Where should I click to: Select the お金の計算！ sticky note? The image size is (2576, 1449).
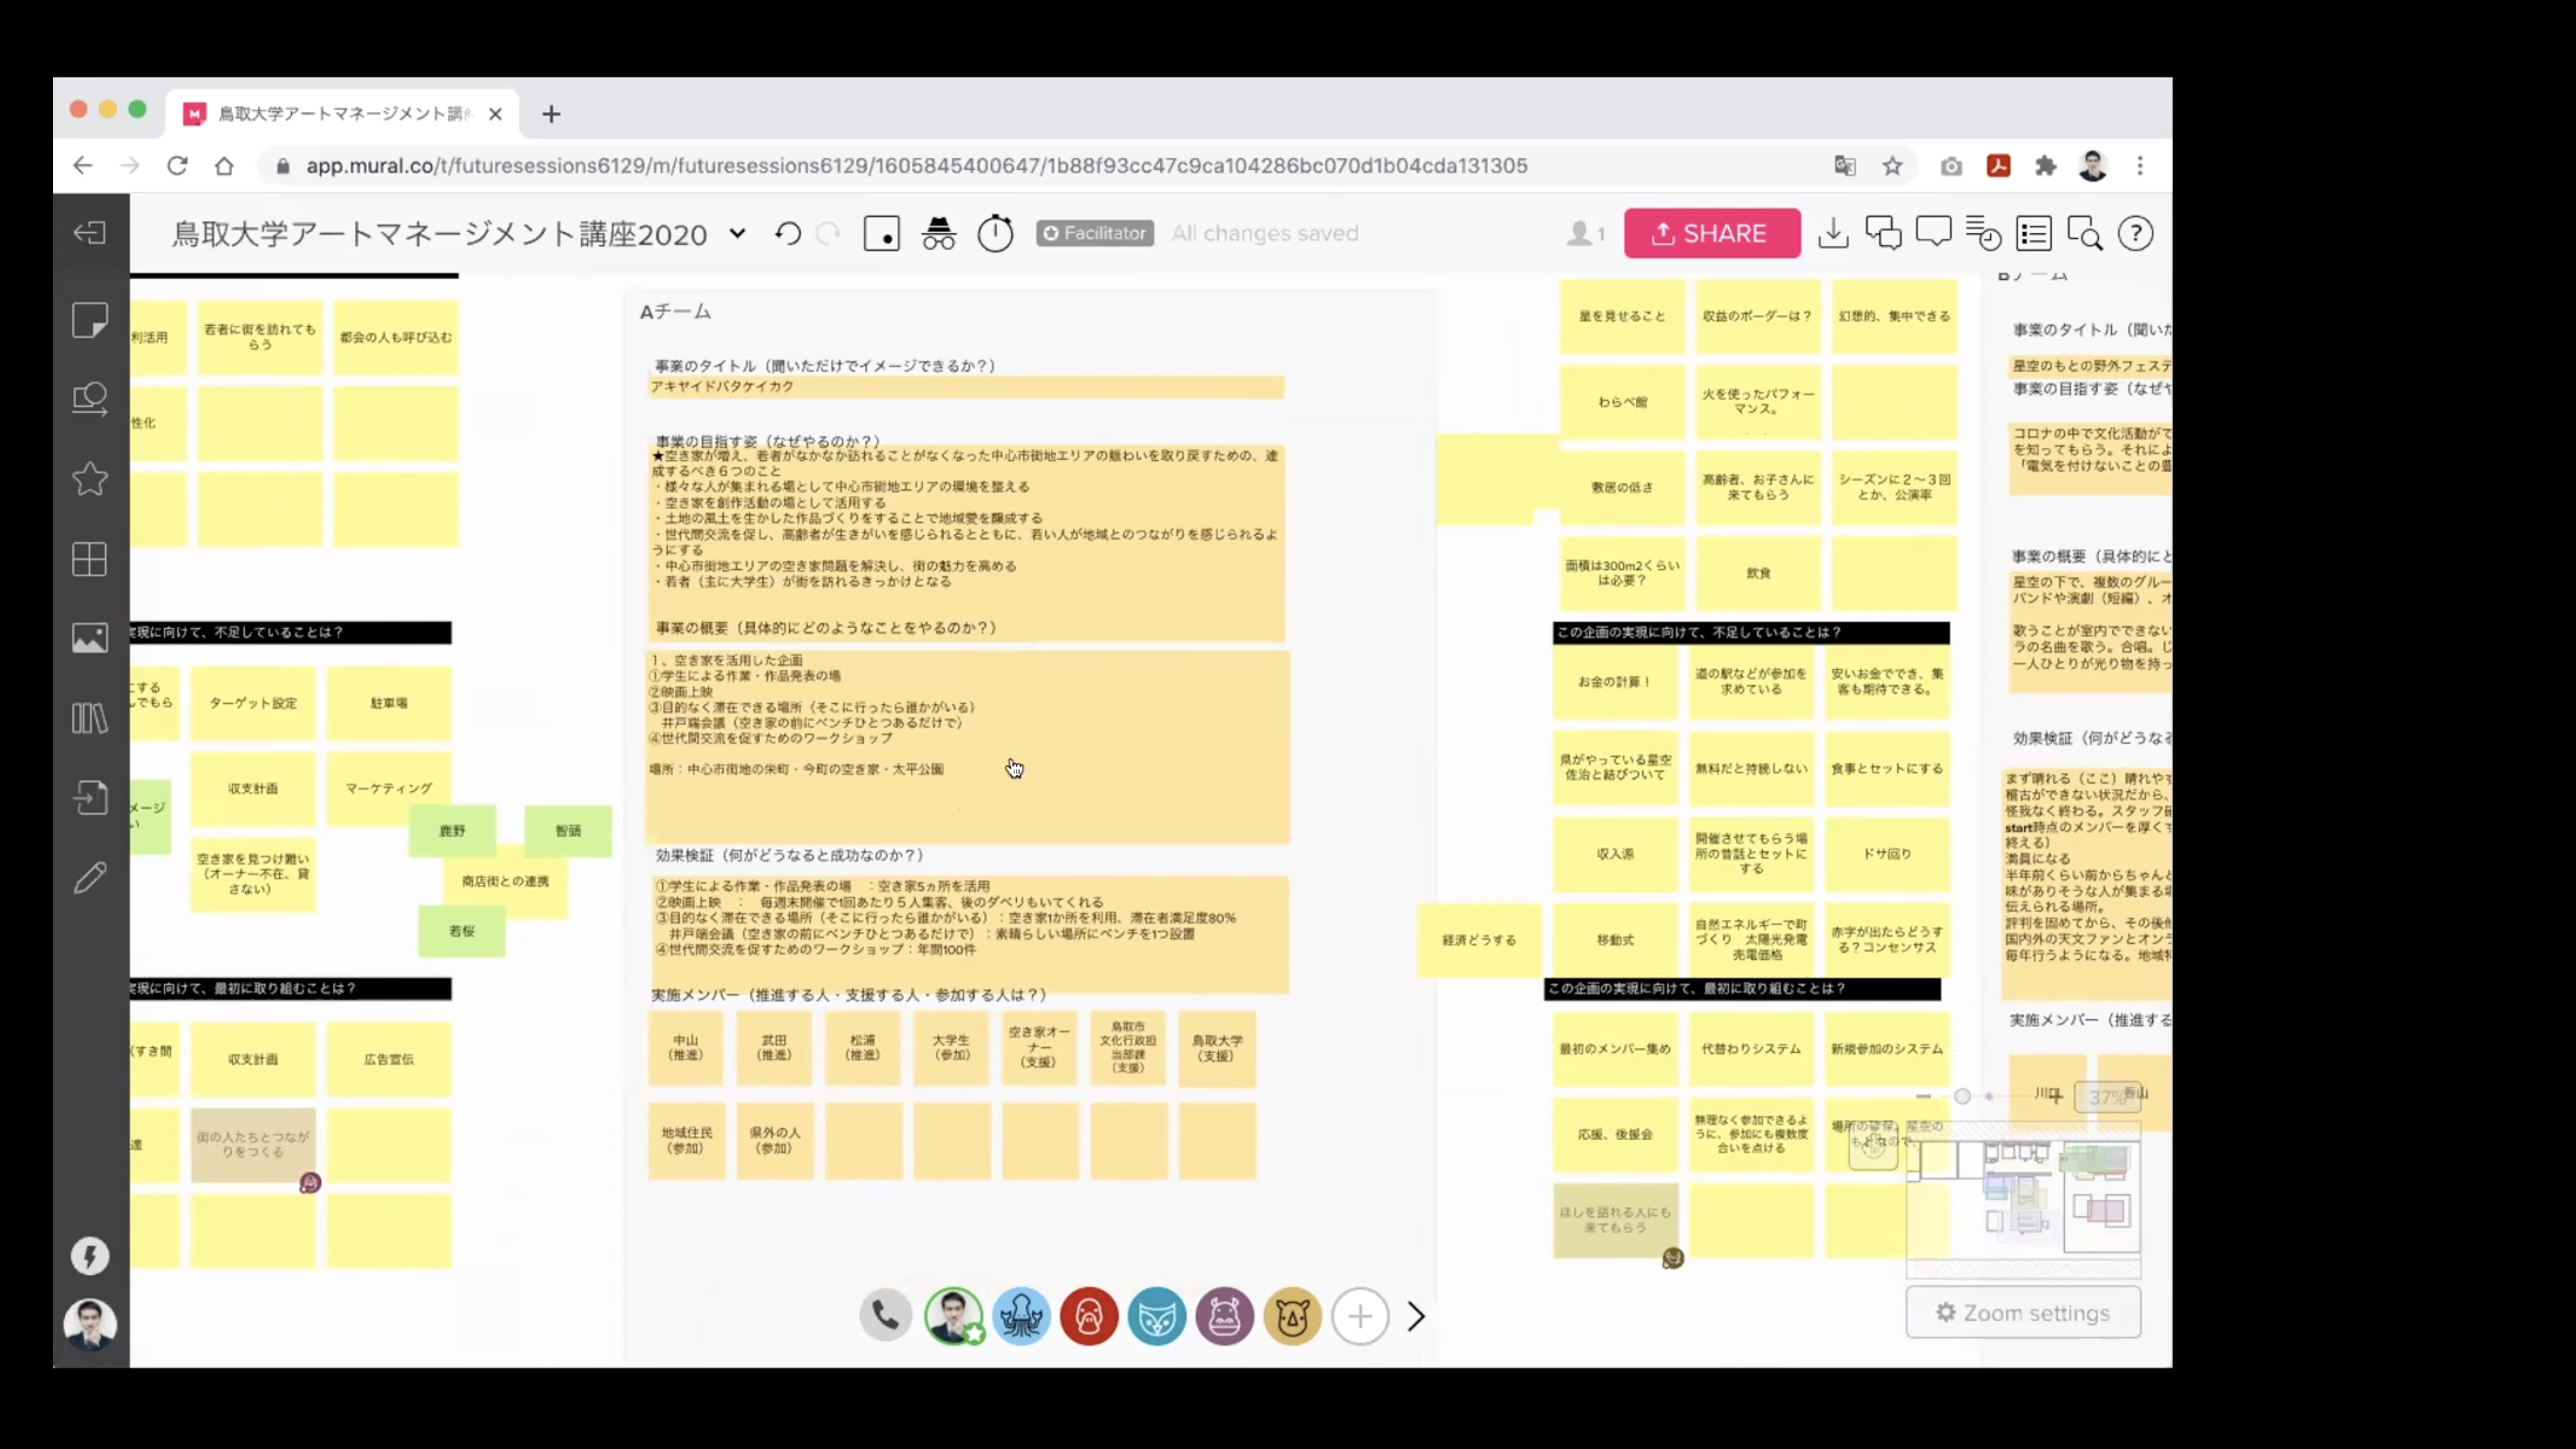pos(1614,682)
